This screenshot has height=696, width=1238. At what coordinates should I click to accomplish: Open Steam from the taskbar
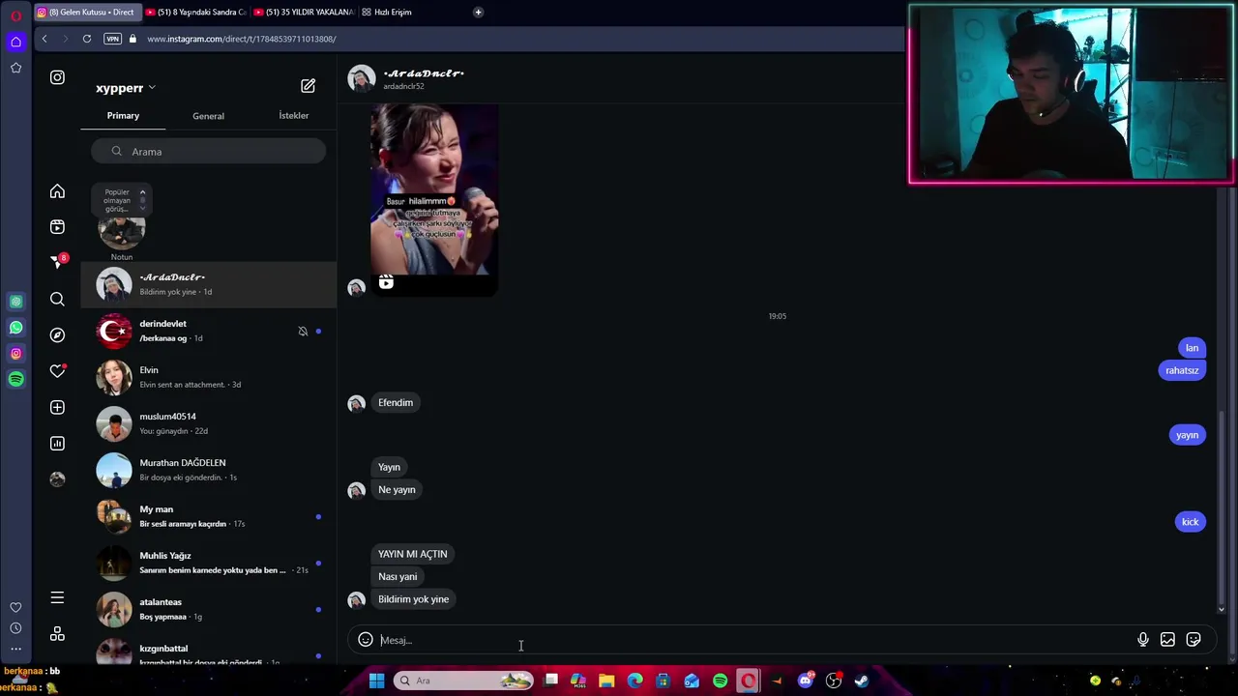click(x=862, y=681)
